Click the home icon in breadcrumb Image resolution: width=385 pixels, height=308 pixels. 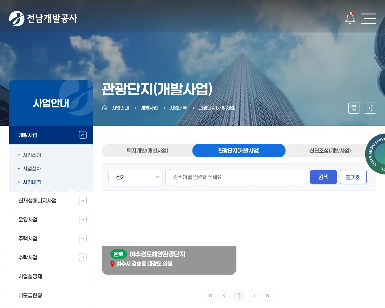[x=105, y=108]
